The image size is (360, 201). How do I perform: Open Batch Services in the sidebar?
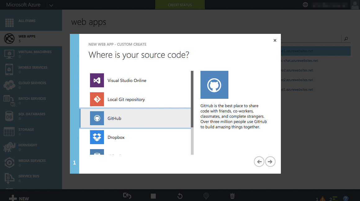tap(31, 101)
